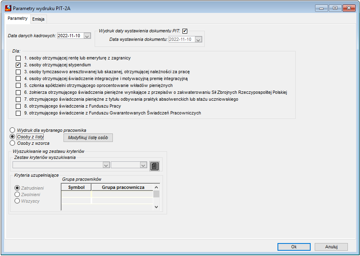Click the application icon in title bar
360x256 pixels.
pos(8,8)
